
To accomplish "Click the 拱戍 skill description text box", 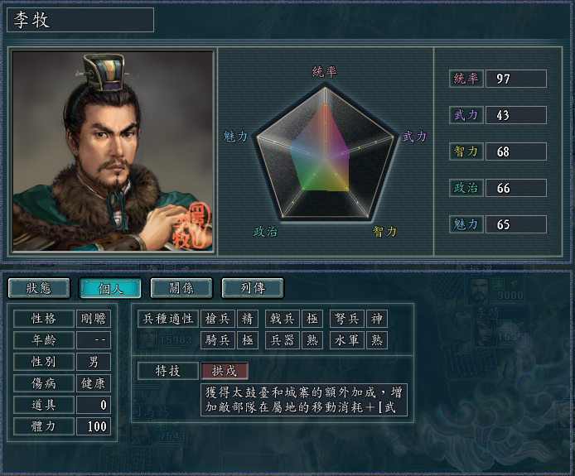I will [x=304, y=400].
